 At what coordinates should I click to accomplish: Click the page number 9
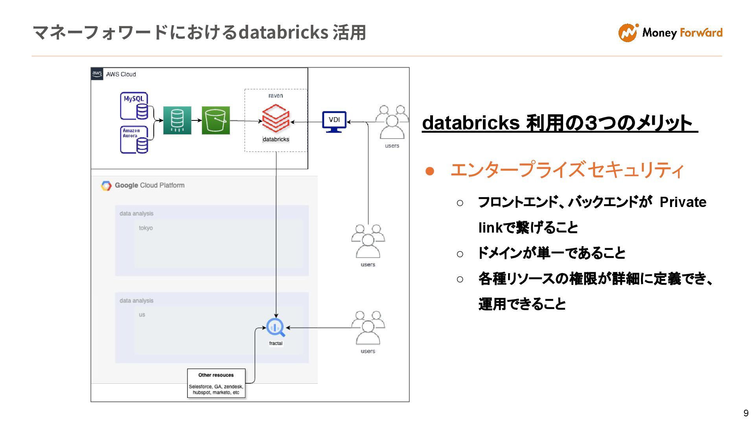[746, 413]
